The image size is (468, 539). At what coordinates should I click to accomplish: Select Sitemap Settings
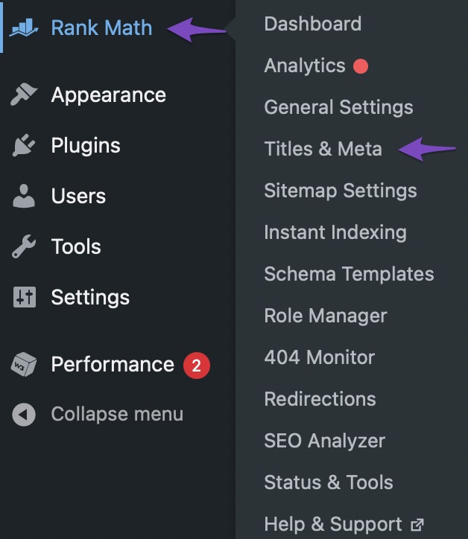[340, 191]
